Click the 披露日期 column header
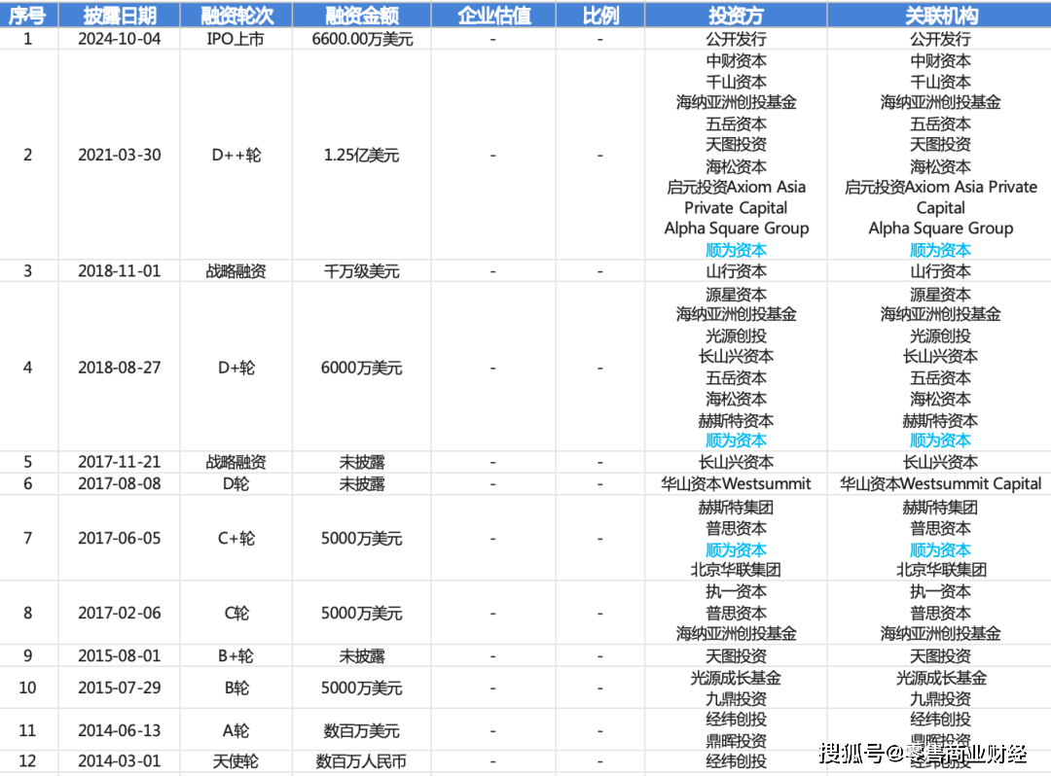1051x776 pixels. pyautogui.click(x=120, y=15)
